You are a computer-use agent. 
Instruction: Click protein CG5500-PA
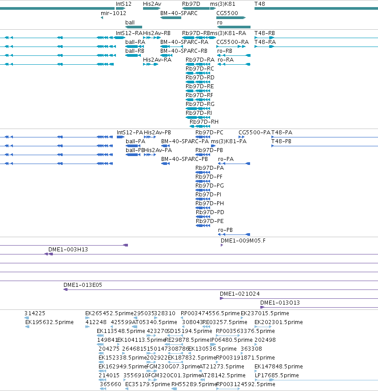pyautogui.click(x=255, y=133)
